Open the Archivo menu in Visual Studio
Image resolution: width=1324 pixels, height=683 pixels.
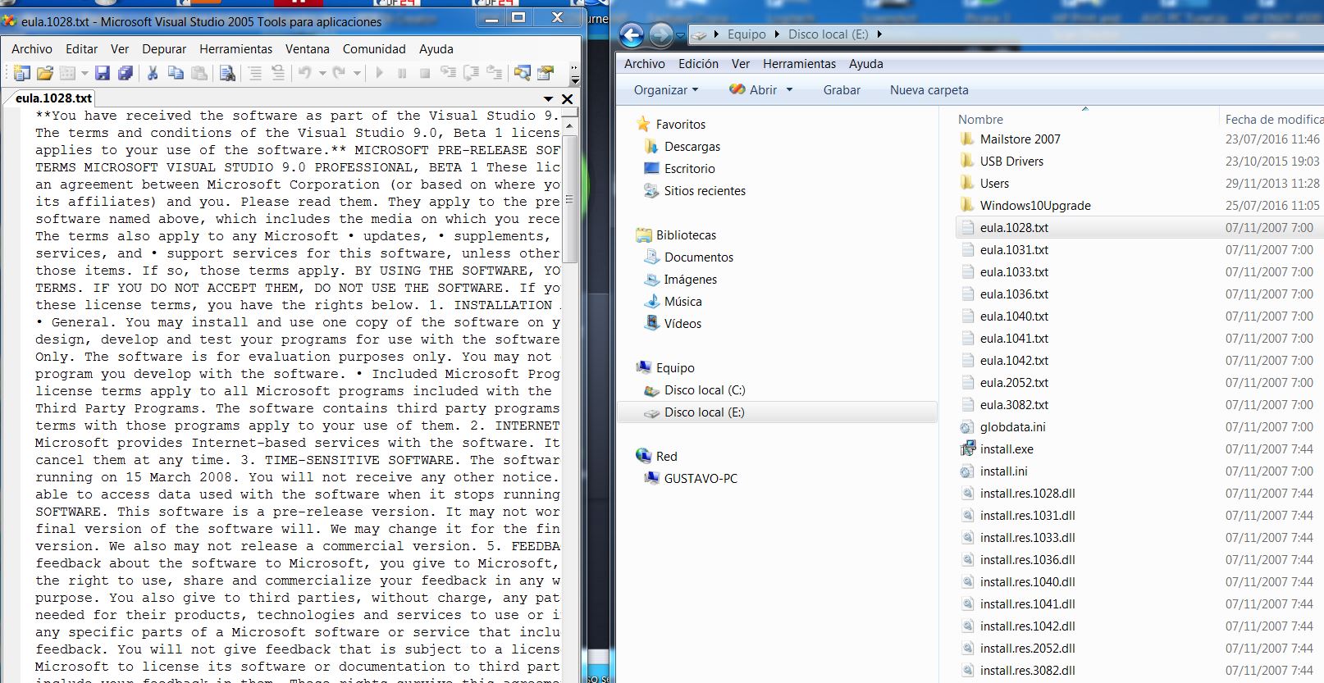pyautogui.click(x=32, y=49)
